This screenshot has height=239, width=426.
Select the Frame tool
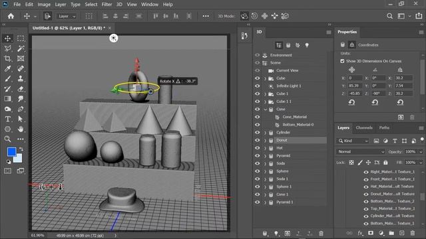click(x=21, y=58)
